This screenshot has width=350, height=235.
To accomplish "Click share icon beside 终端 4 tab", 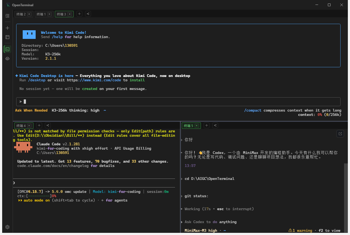I will pos(48,125).
